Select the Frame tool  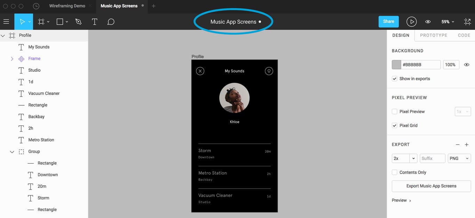(x=41, y=22)
